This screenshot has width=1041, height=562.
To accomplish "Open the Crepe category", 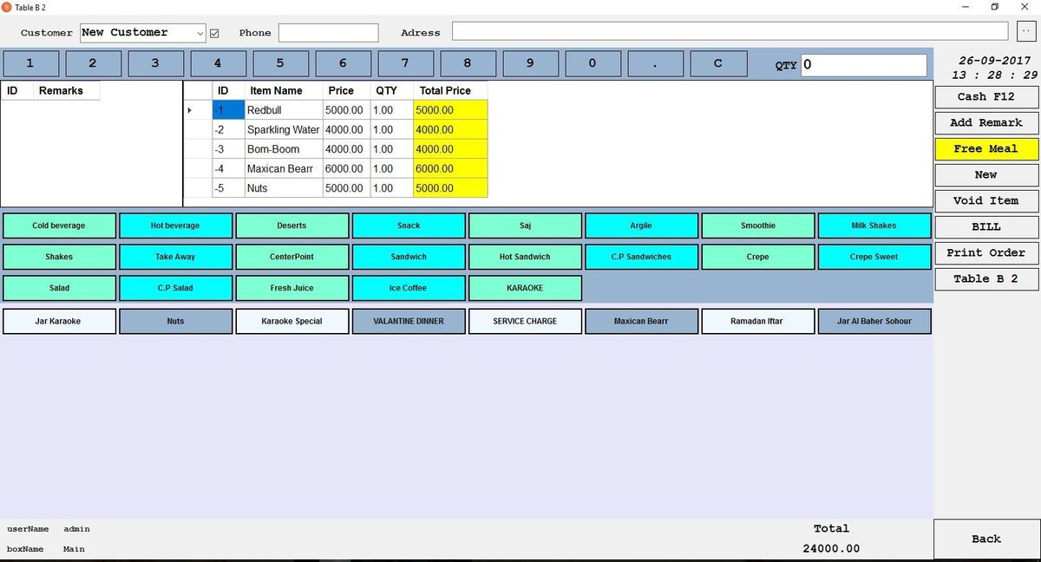I will (x=757, y=257).
